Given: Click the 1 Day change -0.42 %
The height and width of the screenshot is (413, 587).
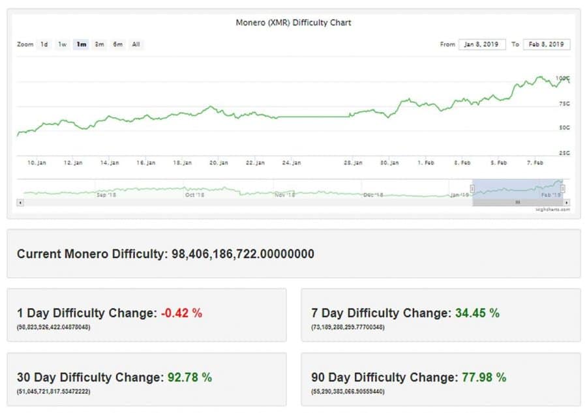Looking at the screenshot, I should pos(181,313).
